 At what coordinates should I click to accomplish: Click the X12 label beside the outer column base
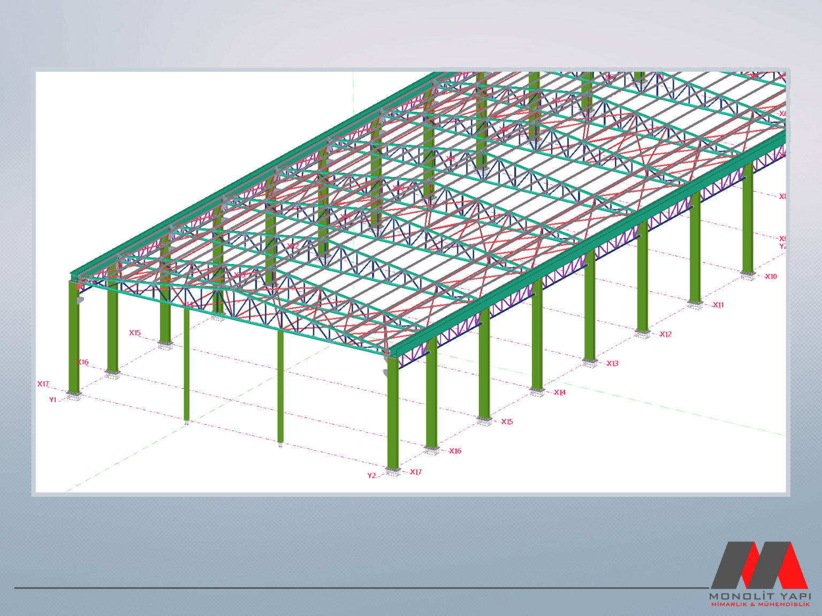(x=665, y=334)
